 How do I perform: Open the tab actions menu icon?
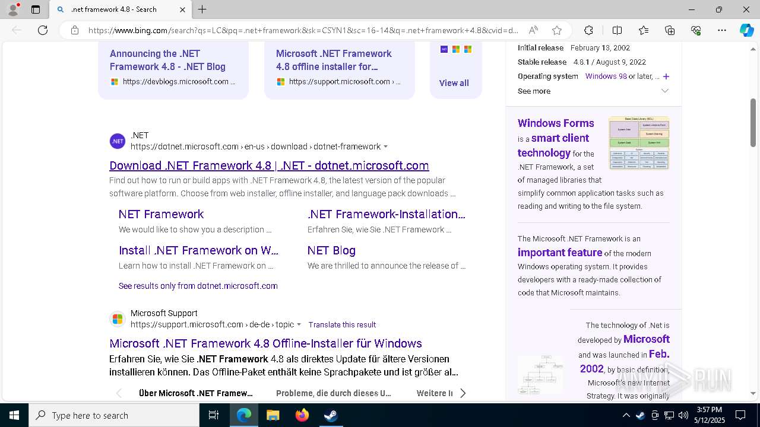point(36,9)
